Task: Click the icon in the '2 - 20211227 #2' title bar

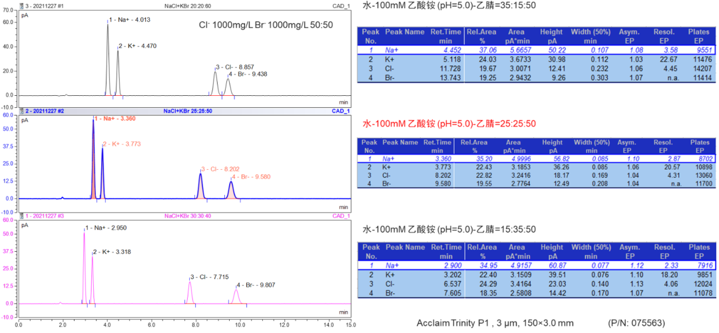Action: coord(21,111)
